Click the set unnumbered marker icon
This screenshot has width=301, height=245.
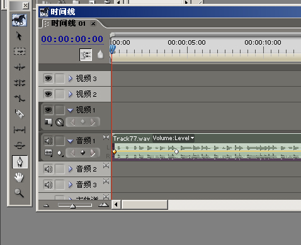point(100,55)
